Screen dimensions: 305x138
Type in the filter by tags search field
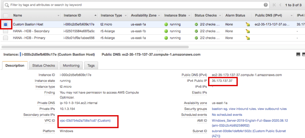point(133,5)
